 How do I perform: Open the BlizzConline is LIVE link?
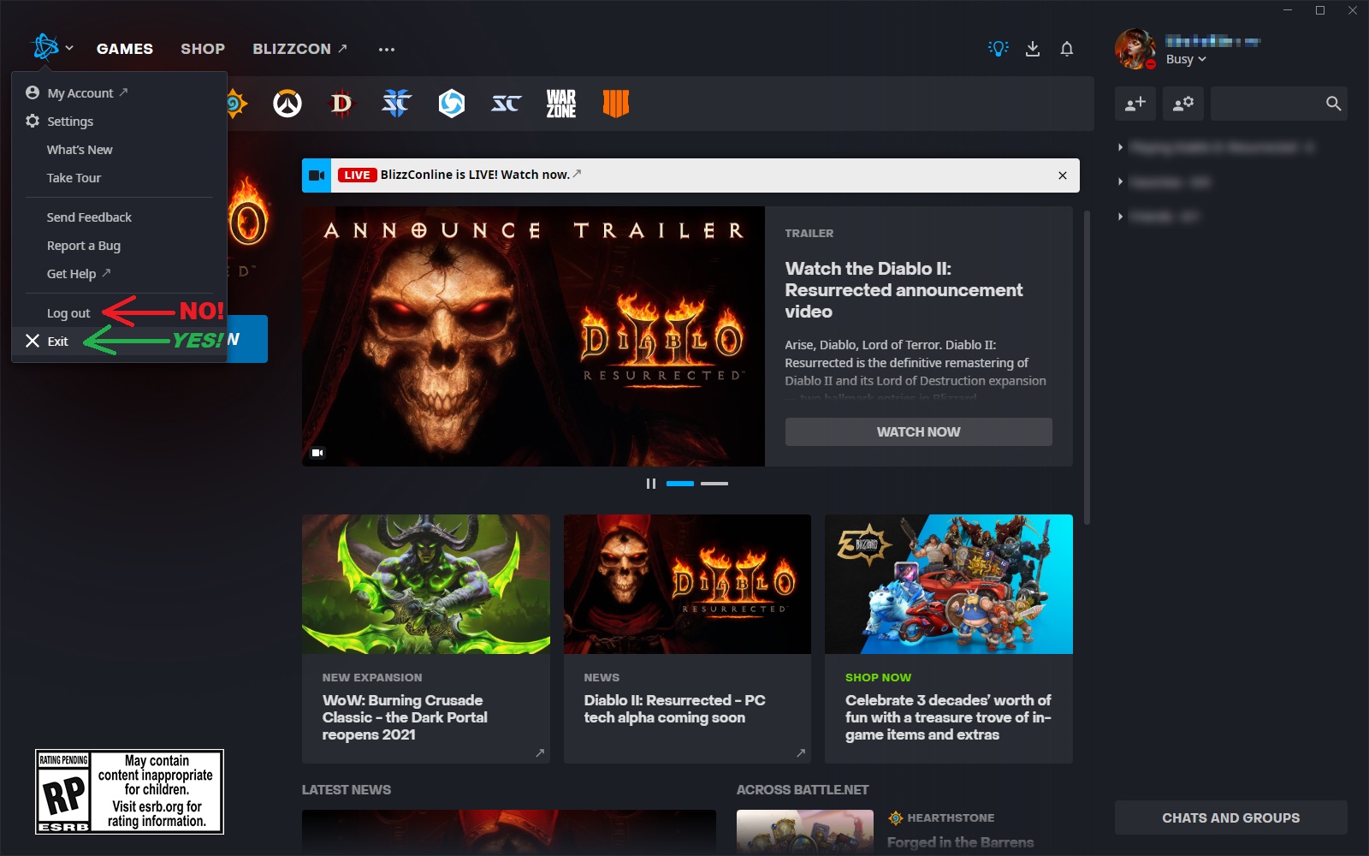475,175
